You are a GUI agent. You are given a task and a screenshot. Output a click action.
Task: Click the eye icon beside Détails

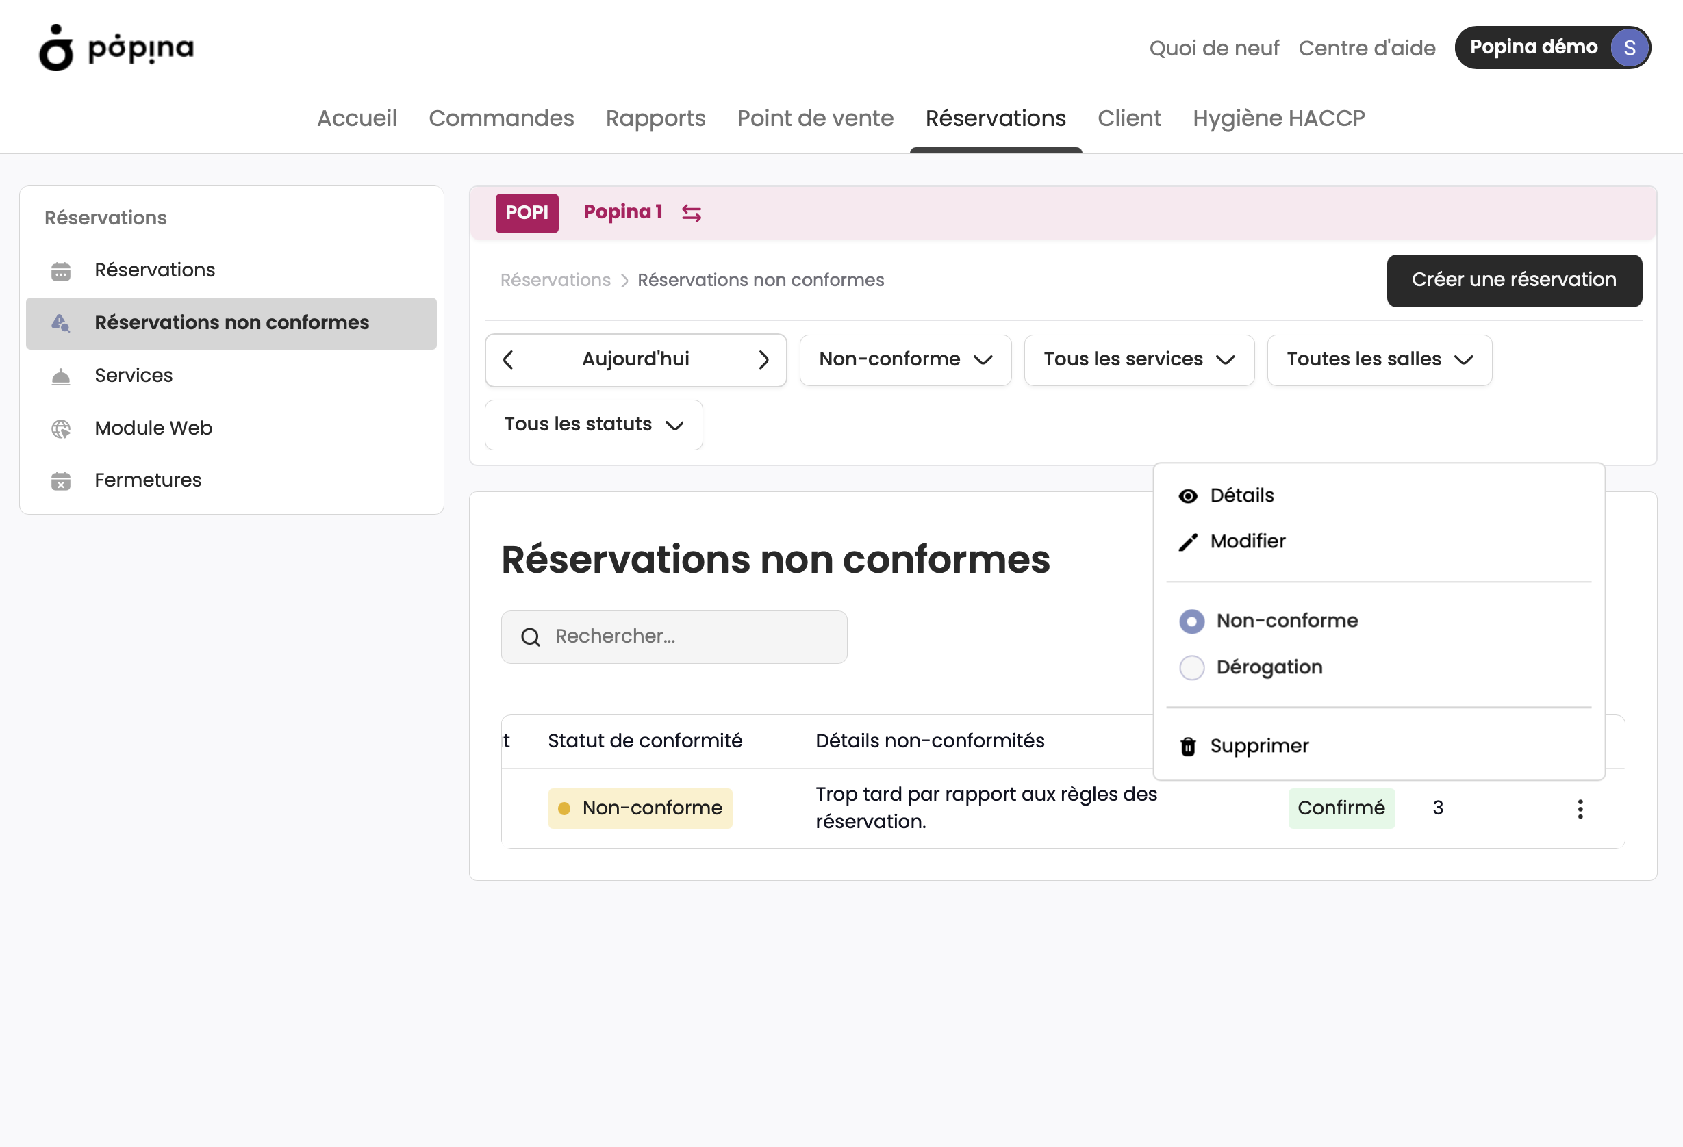[x=1188, y=495]
